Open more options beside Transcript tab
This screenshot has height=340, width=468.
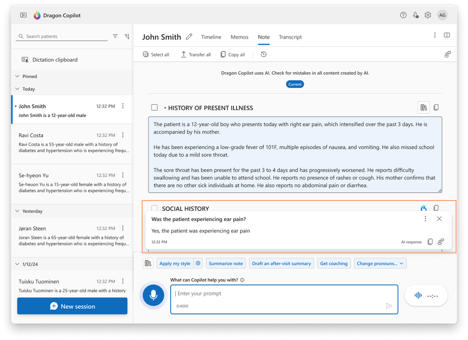click(x=435, y=35)
